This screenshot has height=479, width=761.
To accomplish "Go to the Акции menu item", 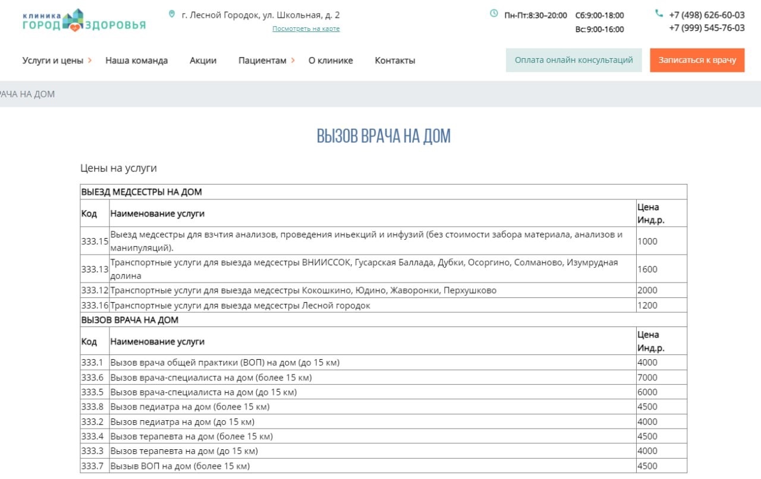I will (x=203, y=61).
